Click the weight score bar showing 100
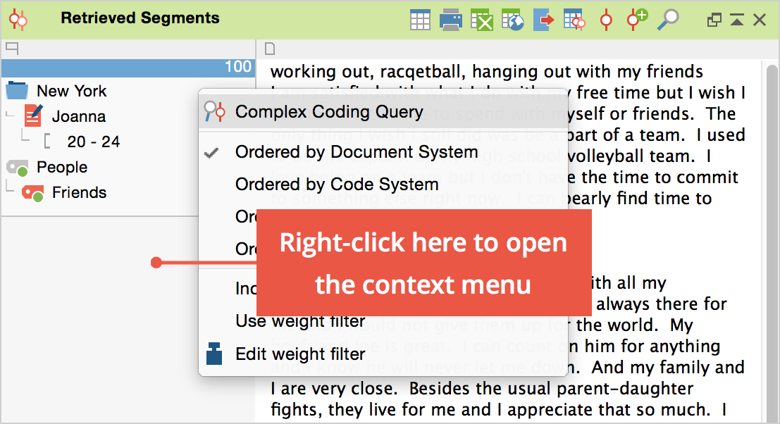The height and width of the screenshot is (424, 780). point(128,68)
